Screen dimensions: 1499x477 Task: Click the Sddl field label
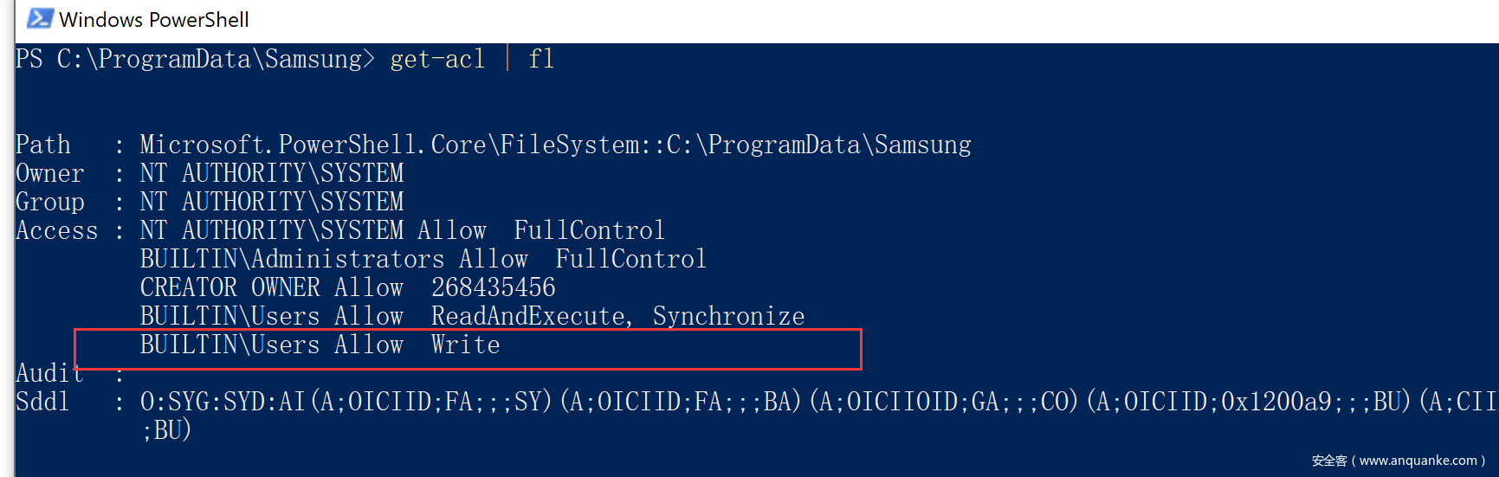point(42,402)
